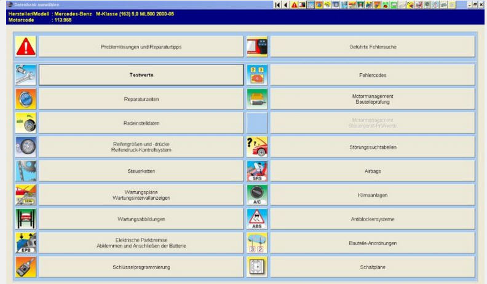Open the Radeinstelldaten section

(x=141, y=123)
